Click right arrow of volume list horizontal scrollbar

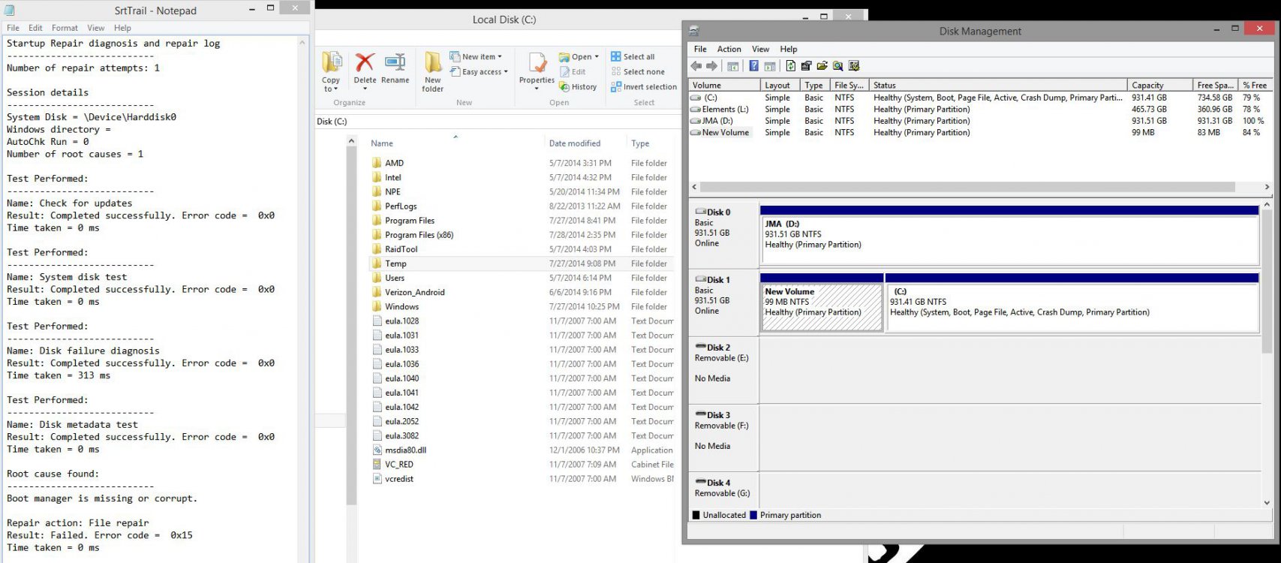tap(1267, 187)
